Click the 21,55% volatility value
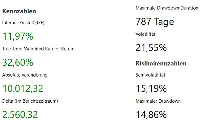 click(151, 48)
